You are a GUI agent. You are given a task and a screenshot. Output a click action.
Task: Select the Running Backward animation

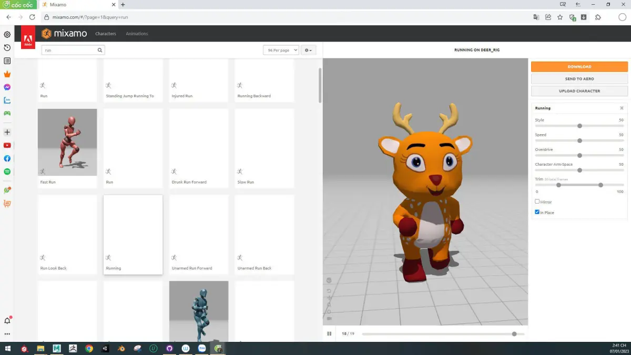click(264, 80)
